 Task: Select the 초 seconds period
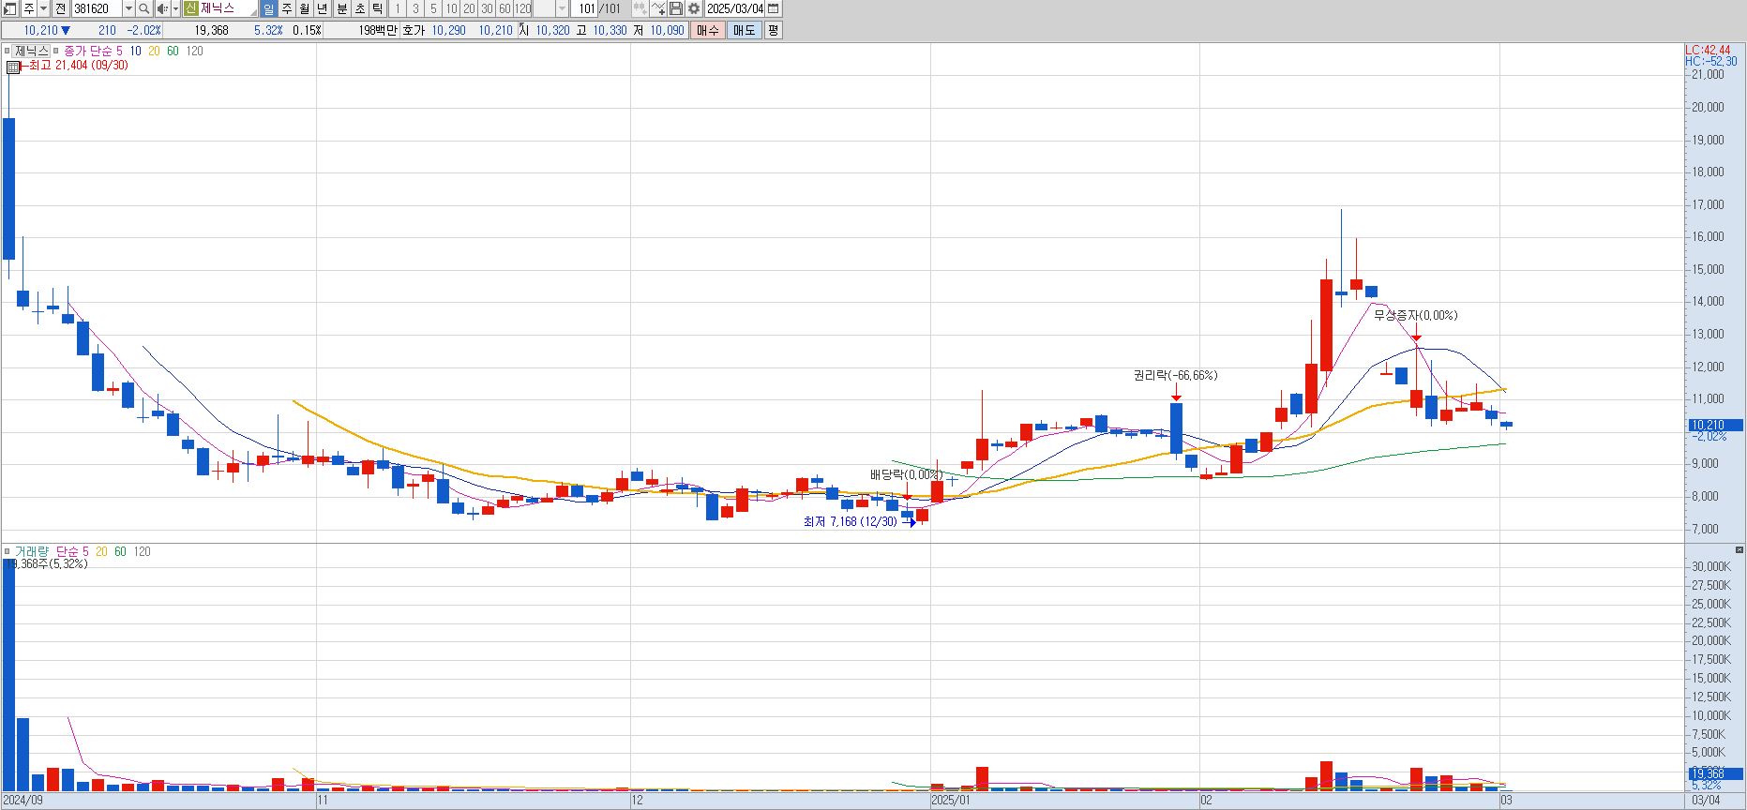(359, 8)
